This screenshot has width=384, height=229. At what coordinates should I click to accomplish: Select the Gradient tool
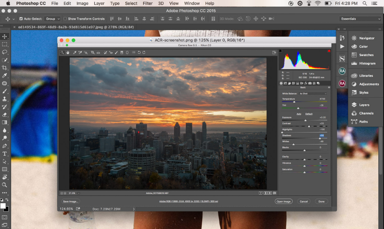[4, 122]
